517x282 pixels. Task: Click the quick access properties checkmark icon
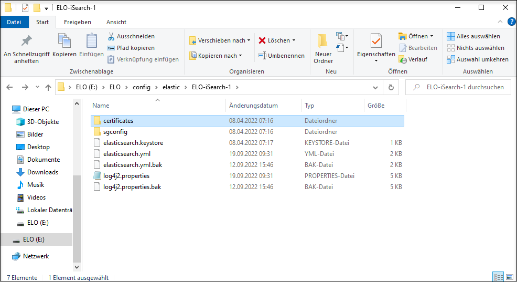25,7
